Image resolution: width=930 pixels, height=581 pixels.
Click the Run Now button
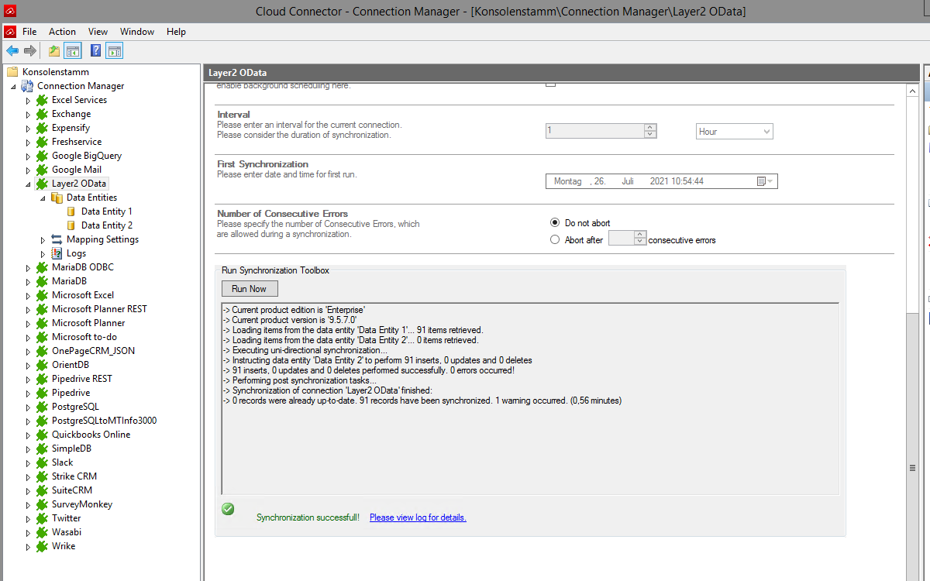[249, 289]
